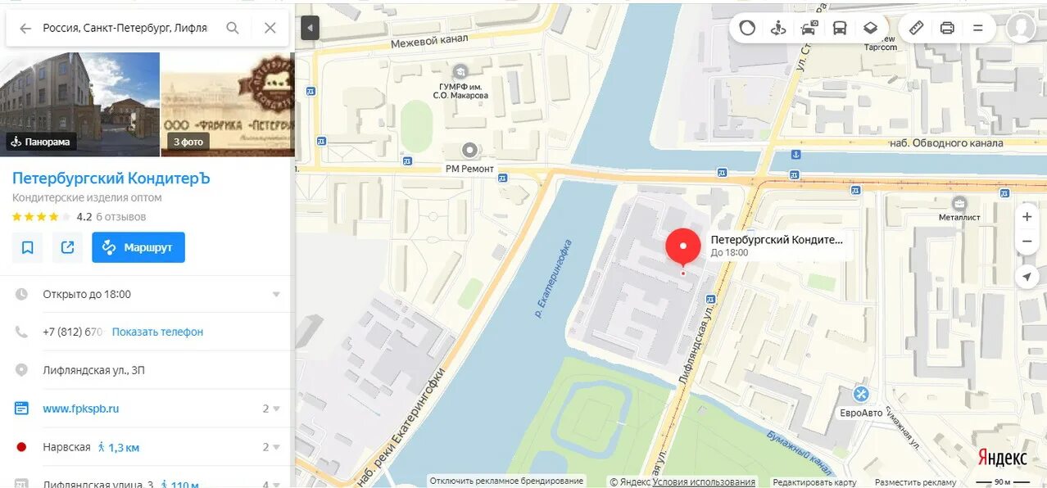Click the Маршрут route button
The image size is (1047, 488).
138,247
